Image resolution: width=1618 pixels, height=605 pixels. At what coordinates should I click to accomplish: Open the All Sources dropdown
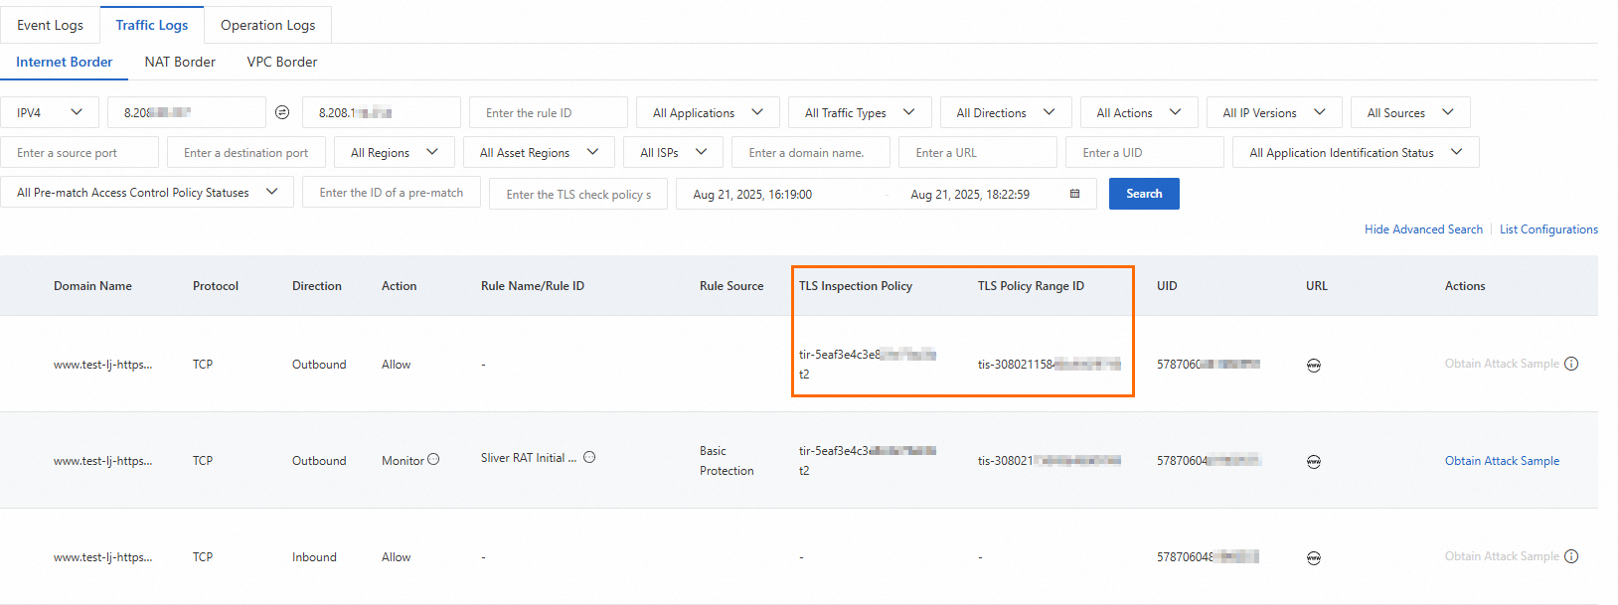coord(1410,112)
